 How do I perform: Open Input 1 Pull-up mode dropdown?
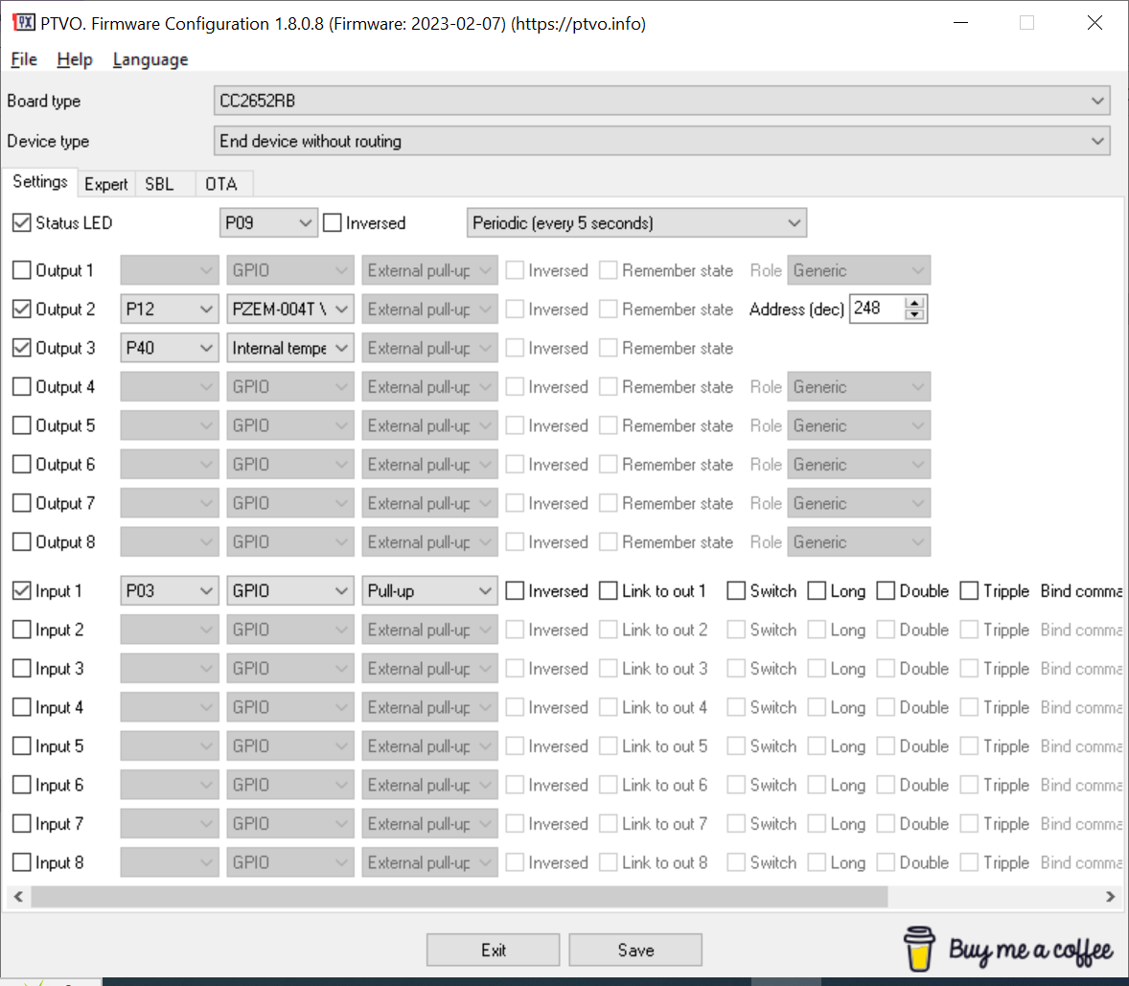[x=429, y=591]
